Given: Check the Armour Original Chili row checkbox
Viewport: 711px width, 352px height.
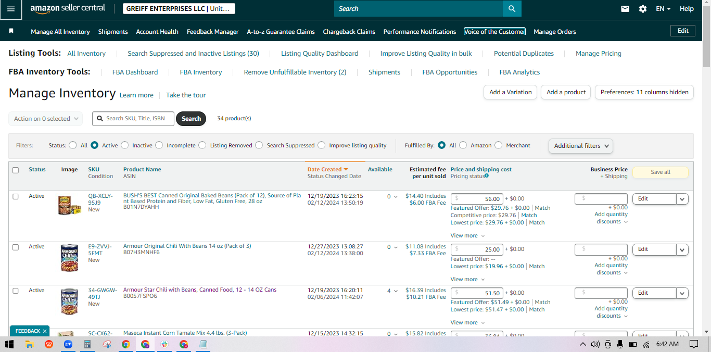Looking at the screenshot, I should [16, 247].
